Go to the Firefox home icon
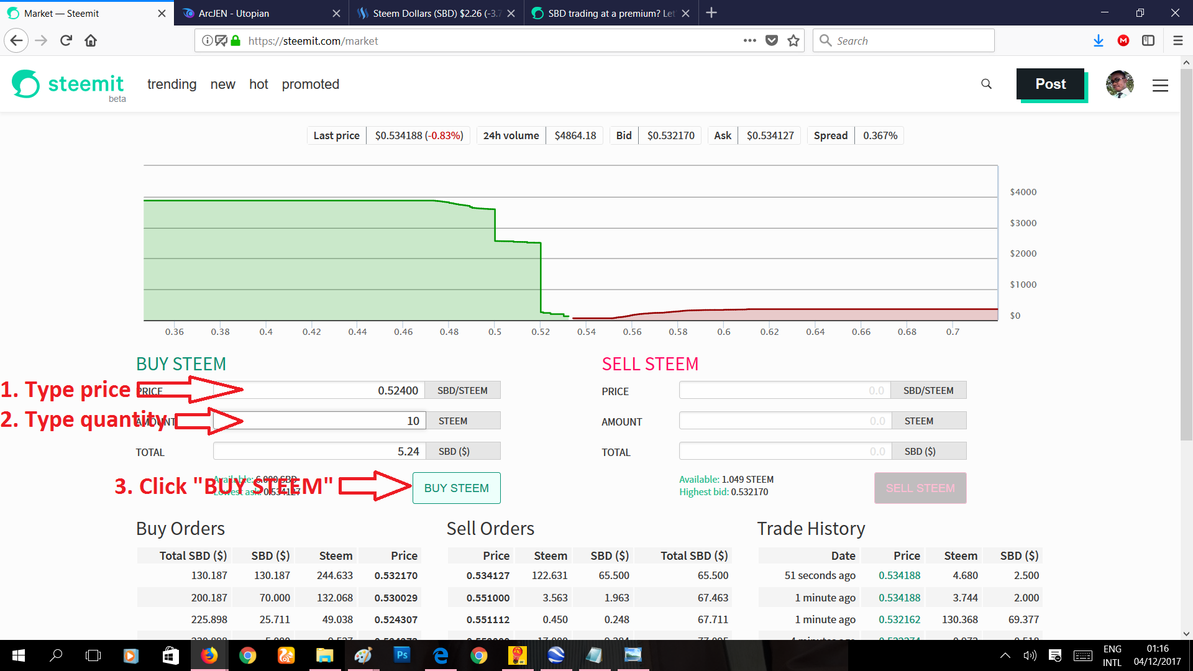This screenshot has width=1193, height=671. [x=91, y=41]
